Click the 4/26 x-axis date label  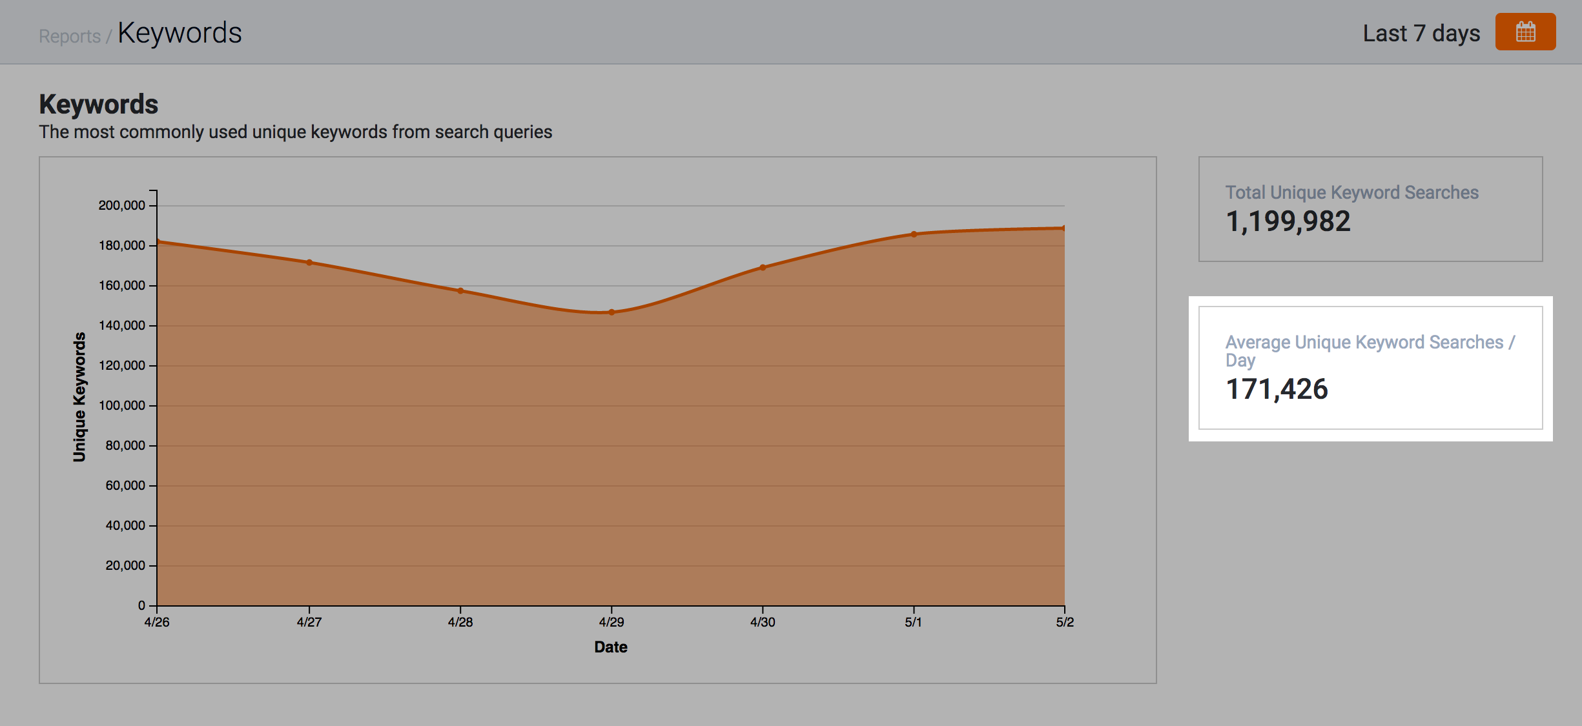point(157,622)
